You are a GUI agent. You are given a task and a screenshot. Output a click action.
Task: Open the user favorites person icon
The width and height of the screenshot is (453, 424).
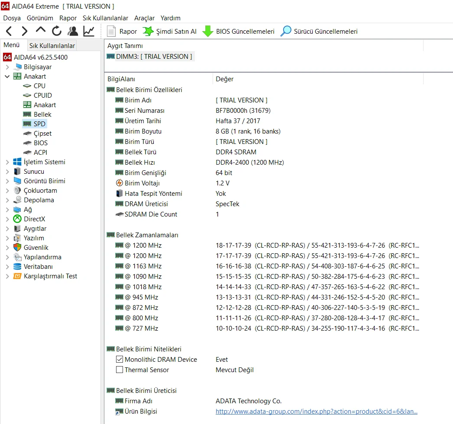coord(72,31)
